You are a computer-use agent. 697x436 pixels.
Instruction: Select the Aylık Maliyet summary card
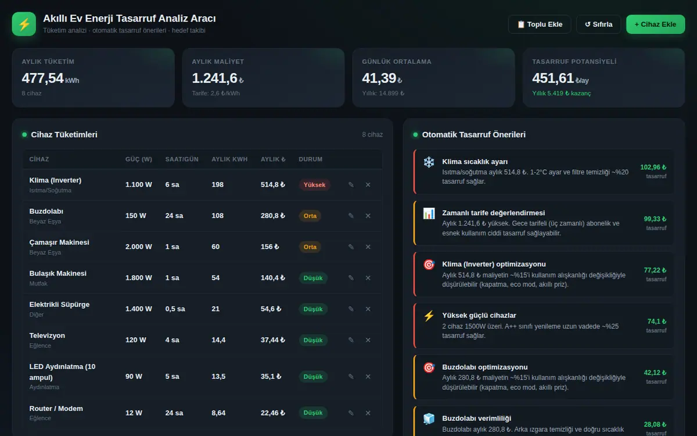pos(264,78)
